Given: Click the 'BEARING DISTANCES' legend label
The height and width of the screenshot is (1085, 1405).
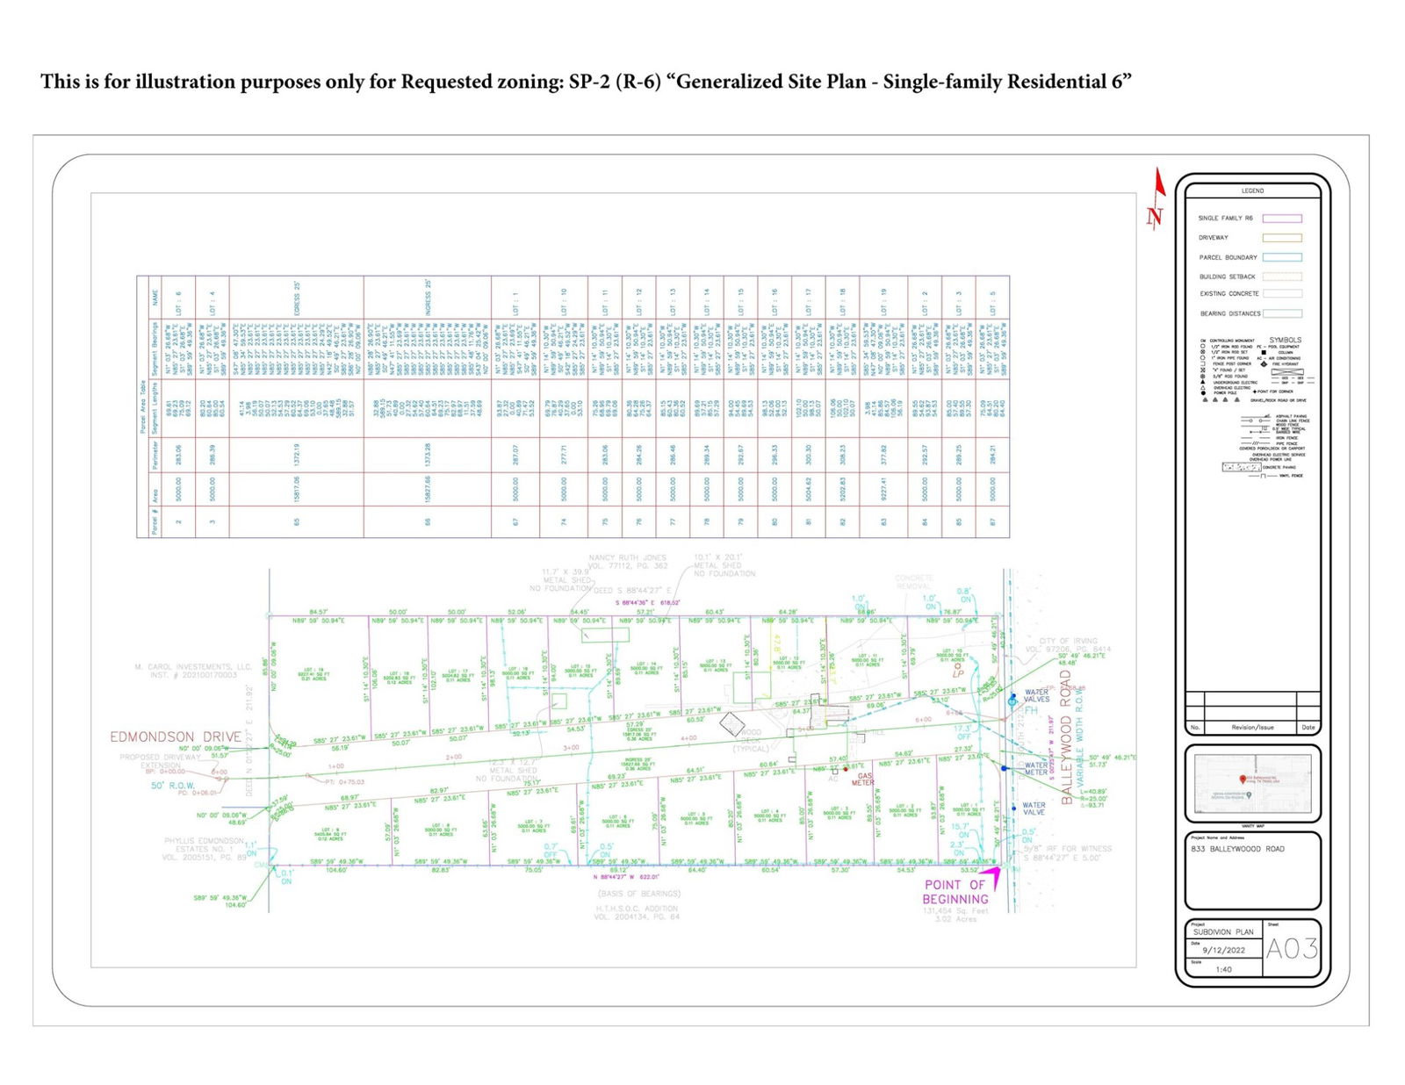Looking at the screenshot, I should tap(1230, 313).
